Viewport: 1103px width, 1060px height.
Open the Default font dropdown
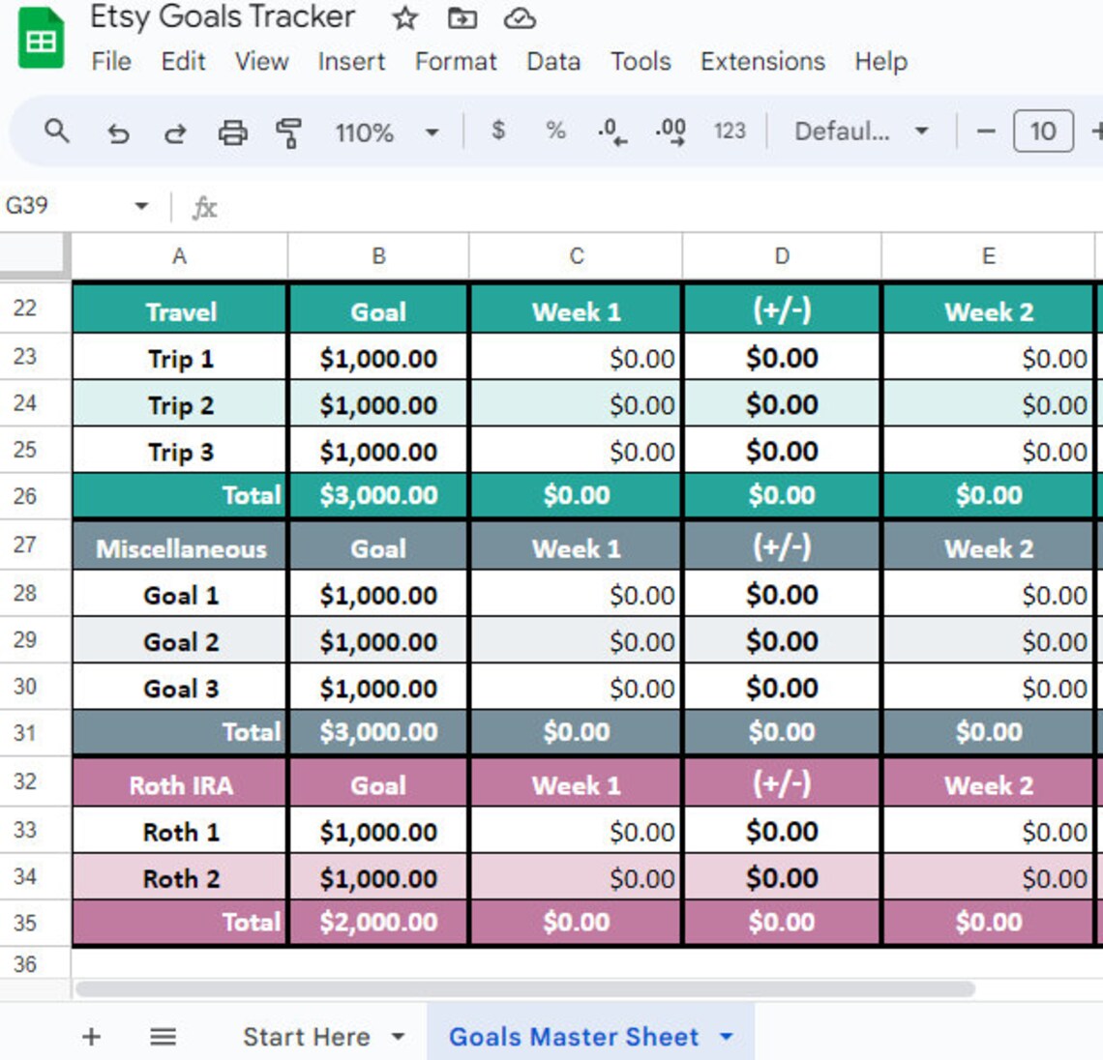(856, 132)
